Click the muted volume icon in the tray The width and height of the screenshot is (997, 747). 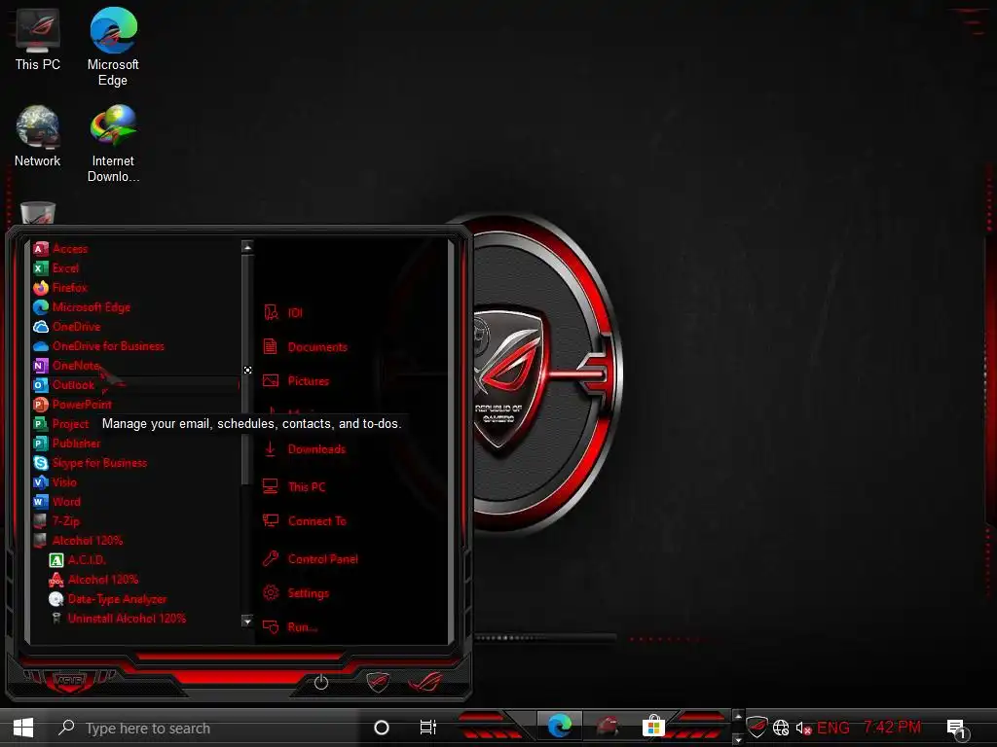click(803, 728)
